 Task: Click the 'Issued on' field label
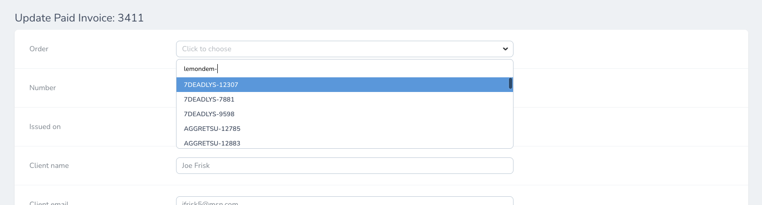(x=45, y=127)
